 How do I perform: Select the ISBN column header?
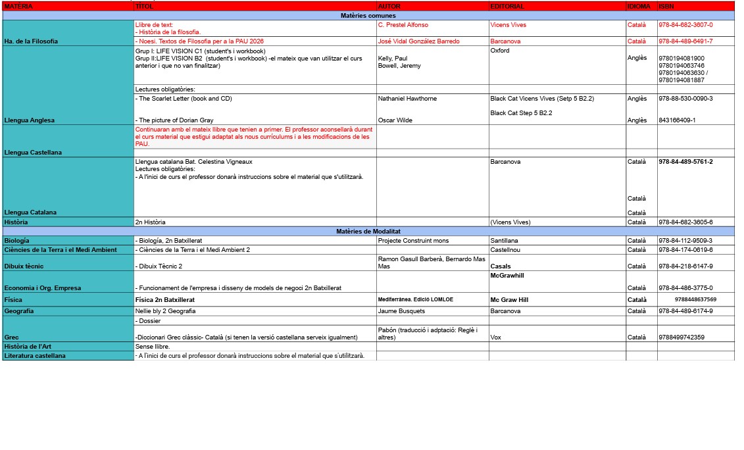[666, 7]
